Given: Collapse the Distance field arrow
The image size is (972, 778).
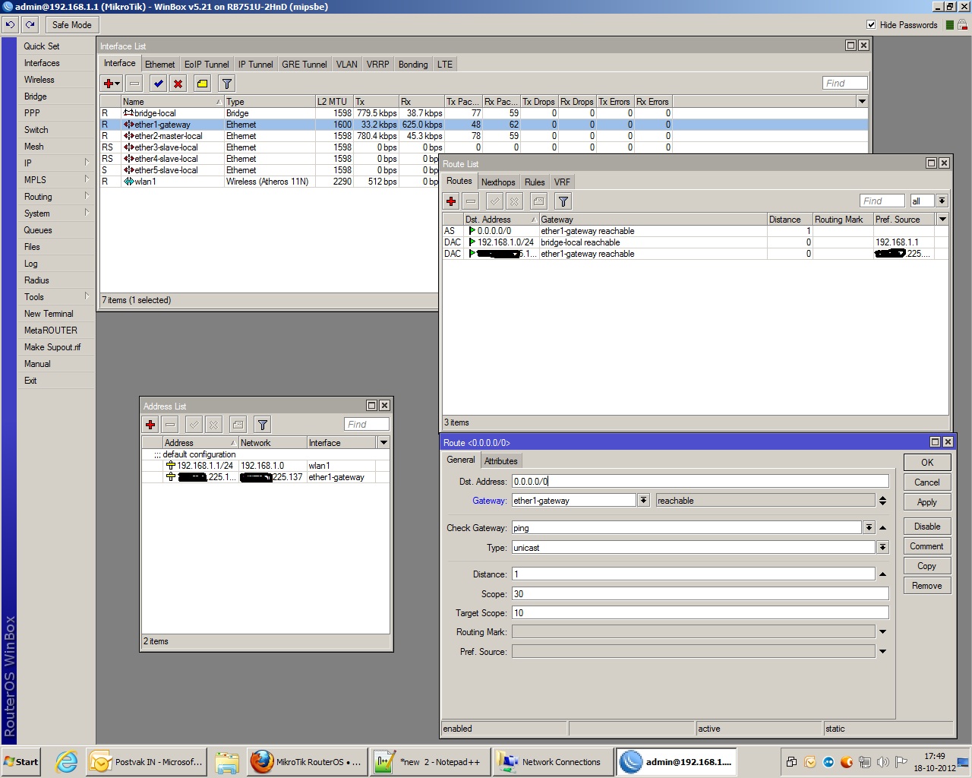Looking at the screenshot, I should (x=882, y=574).
